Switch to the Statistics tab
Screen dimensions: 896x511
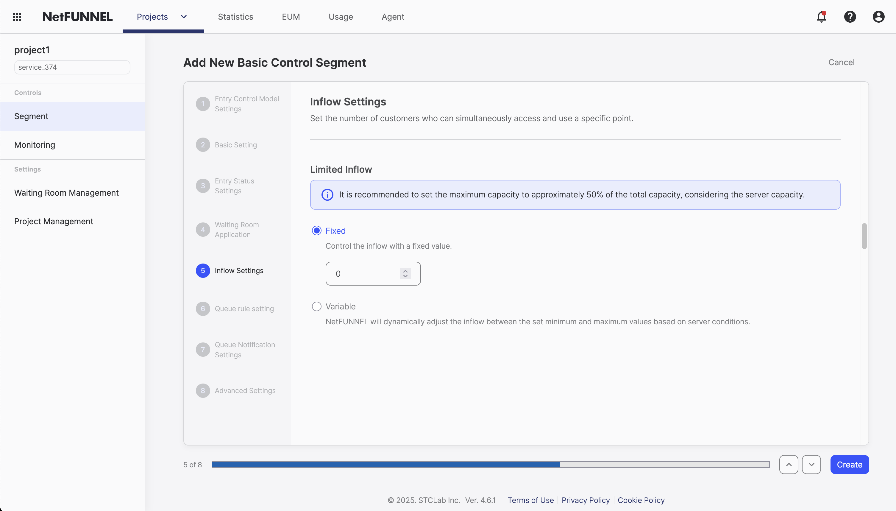pos(235,16)
